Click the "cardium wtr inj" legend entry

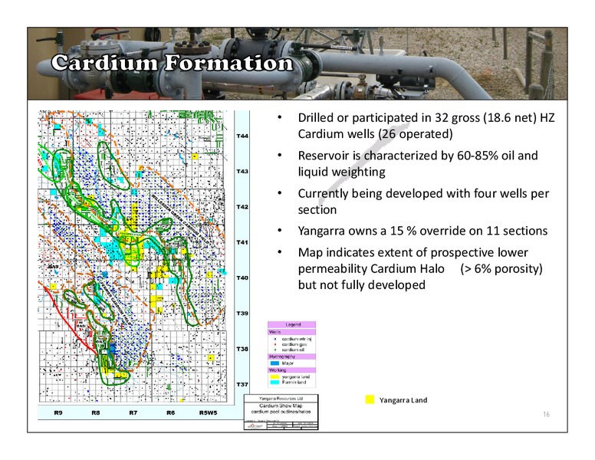pyautogui.click(x=297, y=339)
